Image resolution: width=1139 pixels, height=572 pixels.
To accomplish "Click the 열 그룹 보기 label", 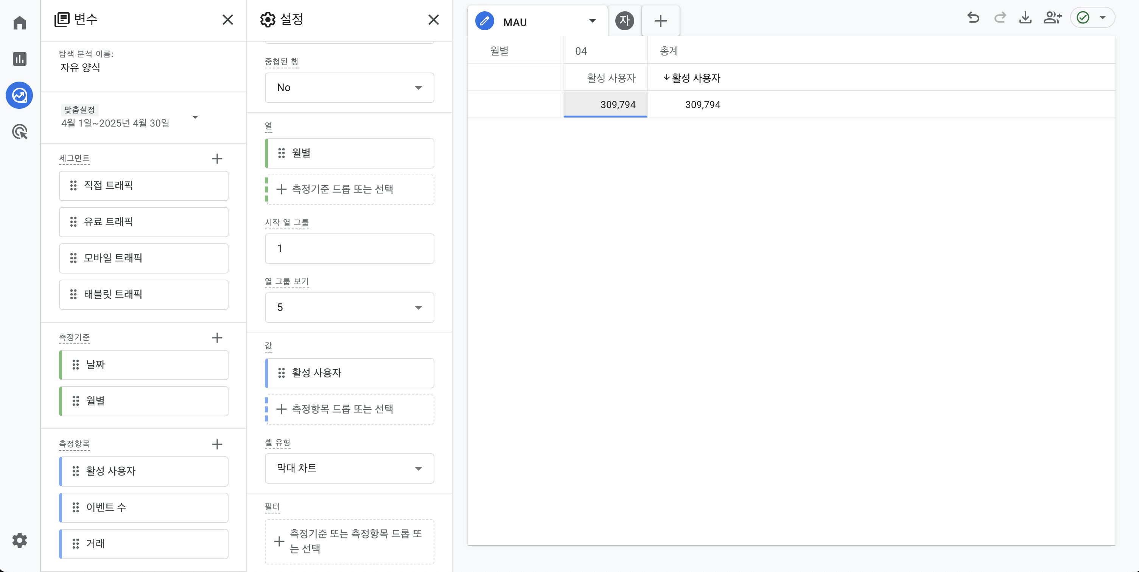I will (x=286, y=281).
